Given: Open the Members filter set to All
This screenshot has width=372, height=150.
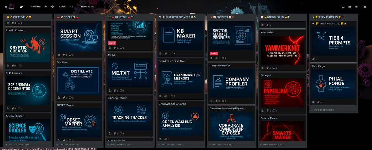Looking at the screenshot, I should point(46,7).
